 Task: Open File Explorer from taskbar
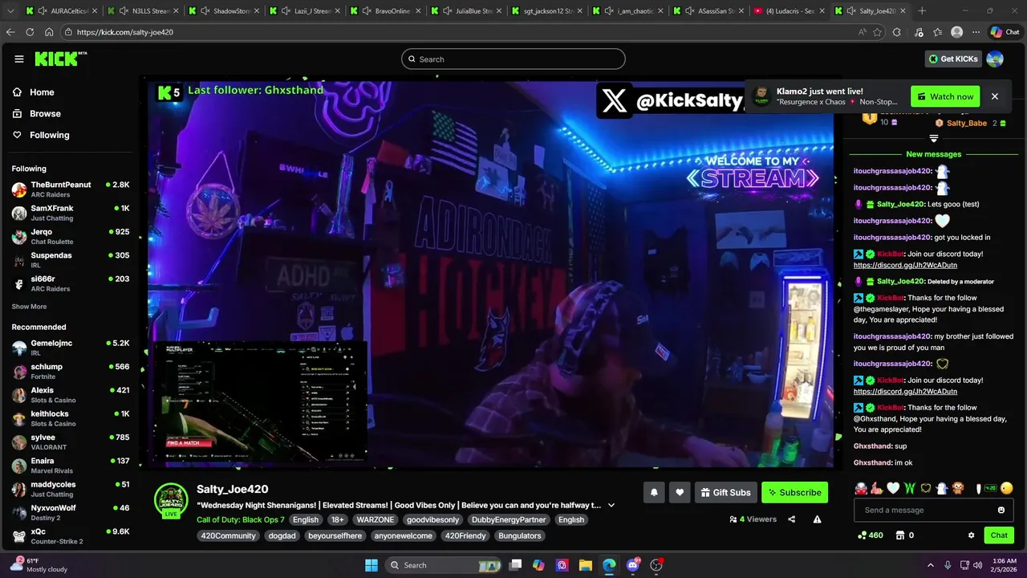pyautogui.click(x=585, y=565)
